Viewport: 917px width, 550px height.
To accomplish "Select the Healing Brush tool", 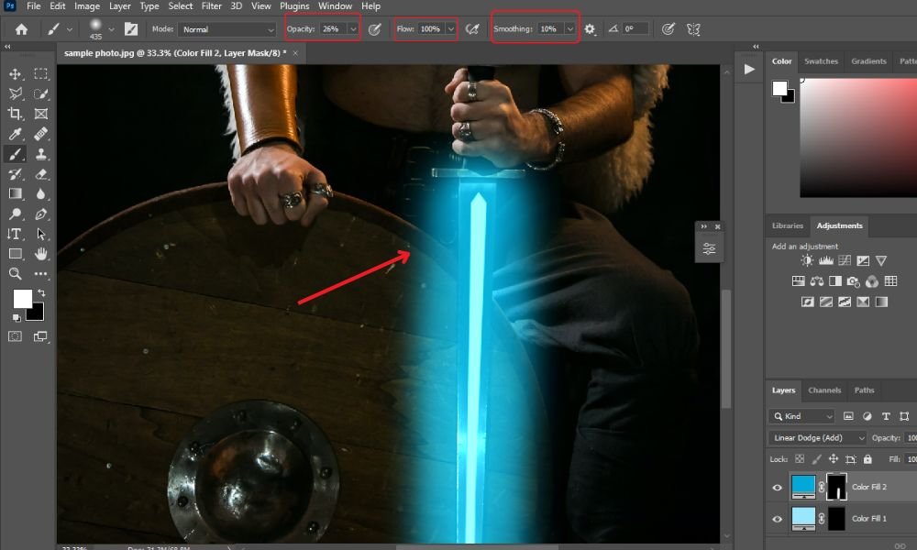I will [x=40, y=134].
